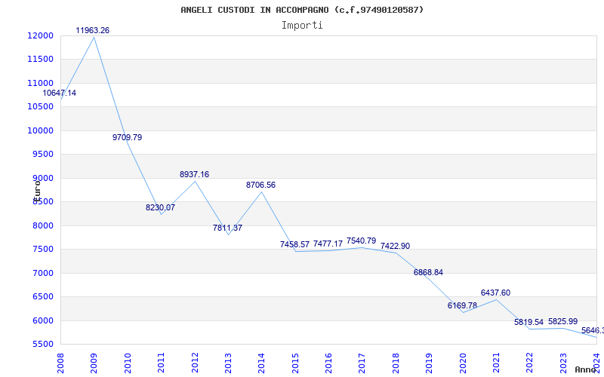Click the data label 10647.14
Viewport: 604px width, 377px height.
coord(60,93)
